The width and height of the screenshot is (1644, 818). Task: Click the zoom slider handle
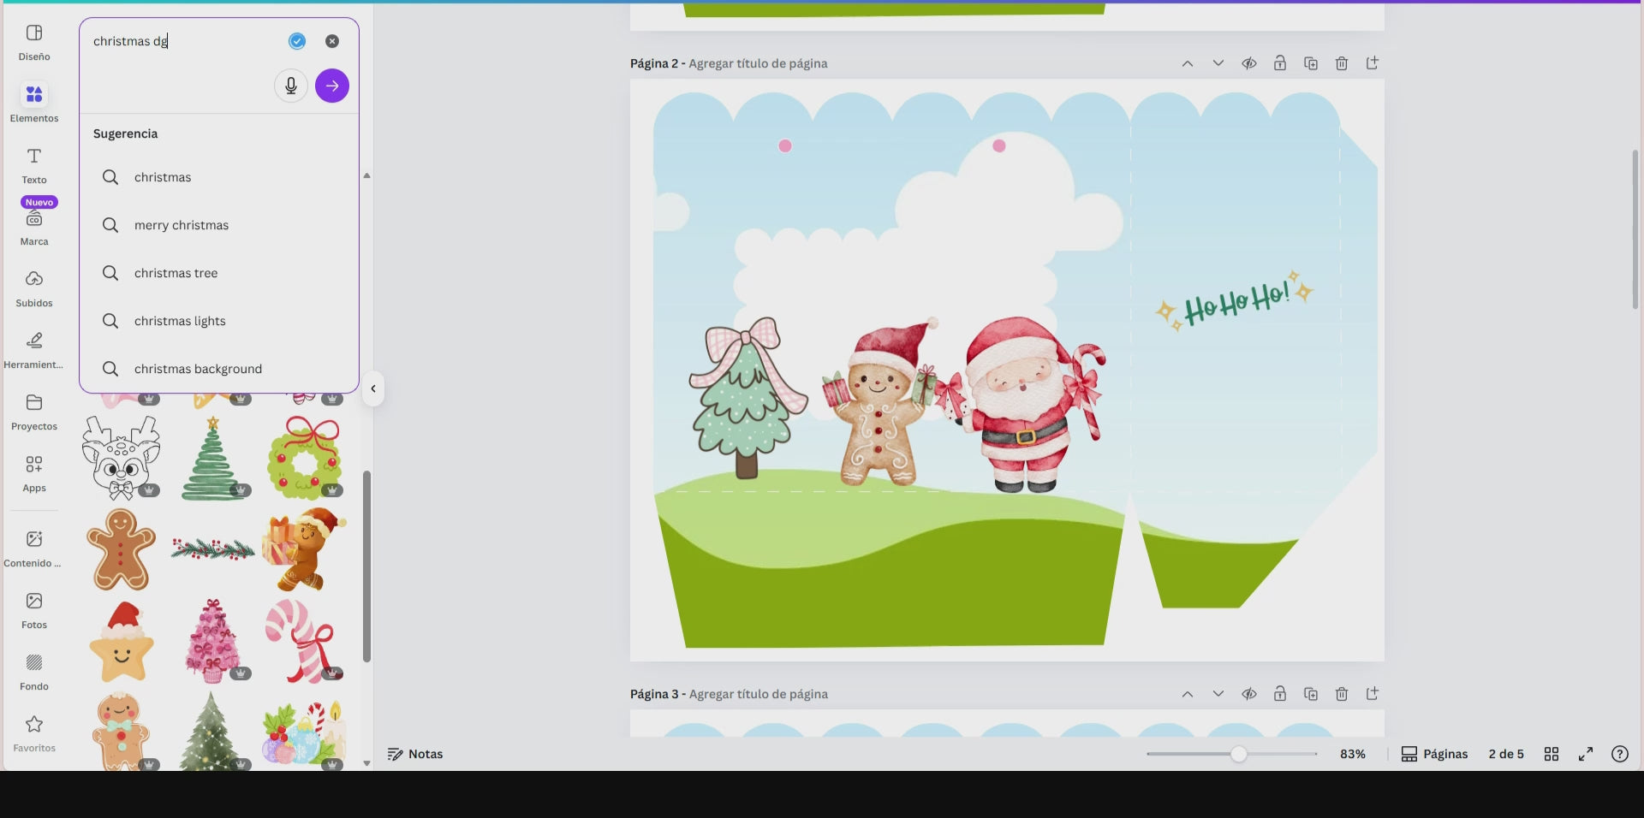[x=1238, y=754]
